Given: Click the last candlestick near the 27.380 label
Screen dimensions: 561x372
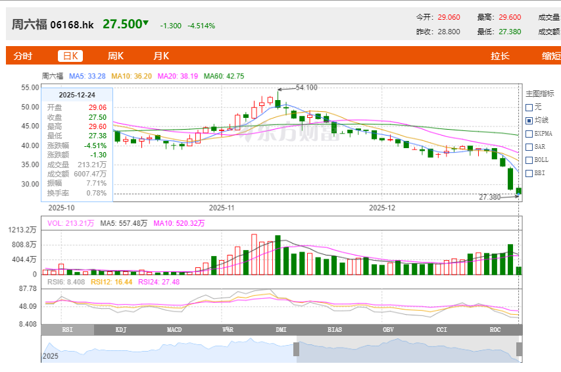Looking at the screenshot, I should pos(519,191).
